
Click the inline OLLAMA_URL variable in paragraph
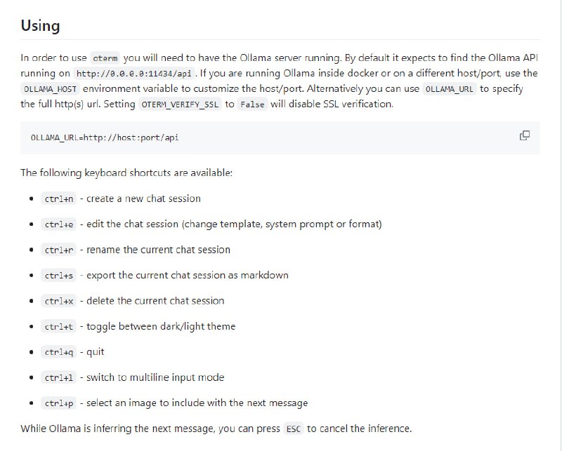450,90
